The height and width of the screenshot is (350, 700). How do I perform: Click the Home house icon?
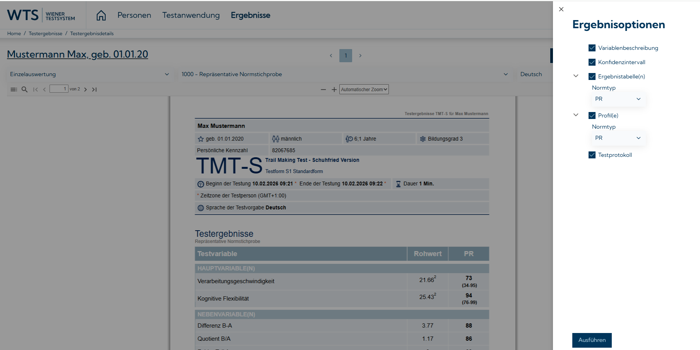coord(101,15)
